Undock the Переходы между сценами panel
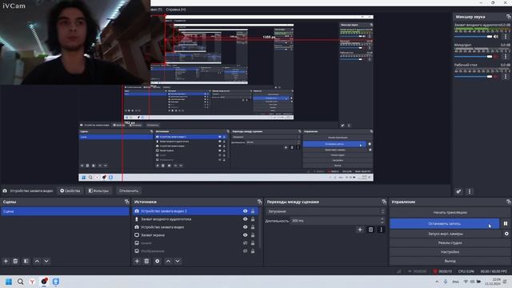This screenshot has width=512, height=288. [384, 202]
